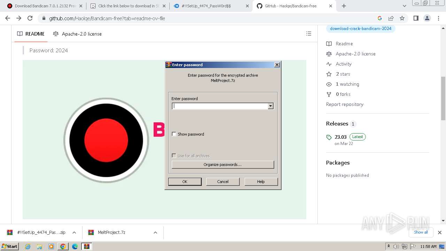Viewport: 446px width, 251px height.
Task: Click Google icon in address bar
Action: (x=380, y=18)
